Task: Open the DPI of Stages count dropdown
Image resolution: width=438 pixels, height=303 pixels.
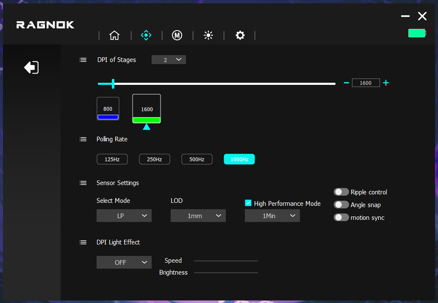Action: (169, 60)
